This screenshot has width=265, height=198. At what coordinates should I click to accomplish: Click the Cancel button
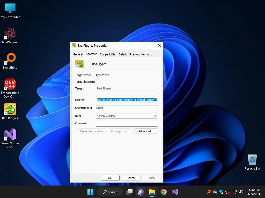point(131,178)
